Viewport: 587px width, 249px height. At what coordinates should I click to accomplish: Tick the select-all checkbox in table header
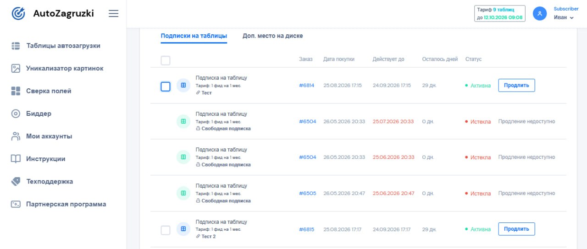tap(166, 60)
